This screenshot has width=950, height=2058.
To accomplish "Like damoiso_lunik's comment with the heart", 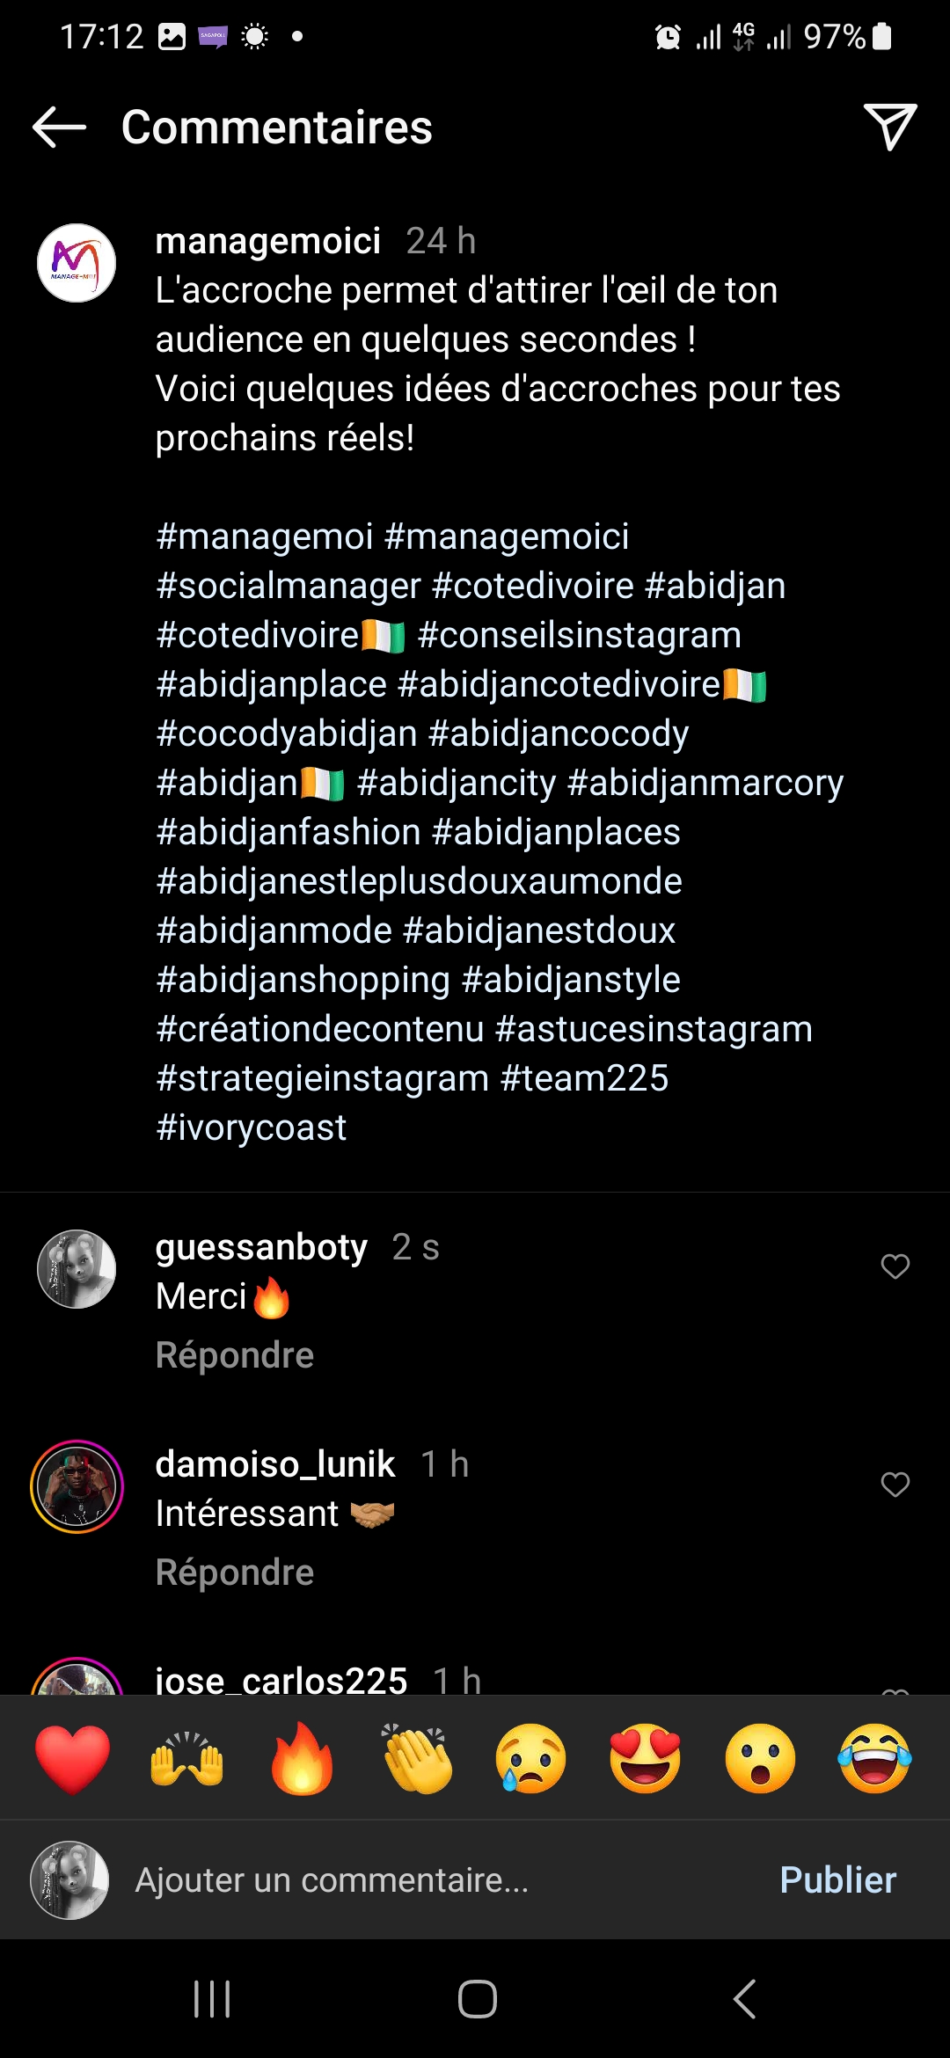I will (x=895, y=1485).
